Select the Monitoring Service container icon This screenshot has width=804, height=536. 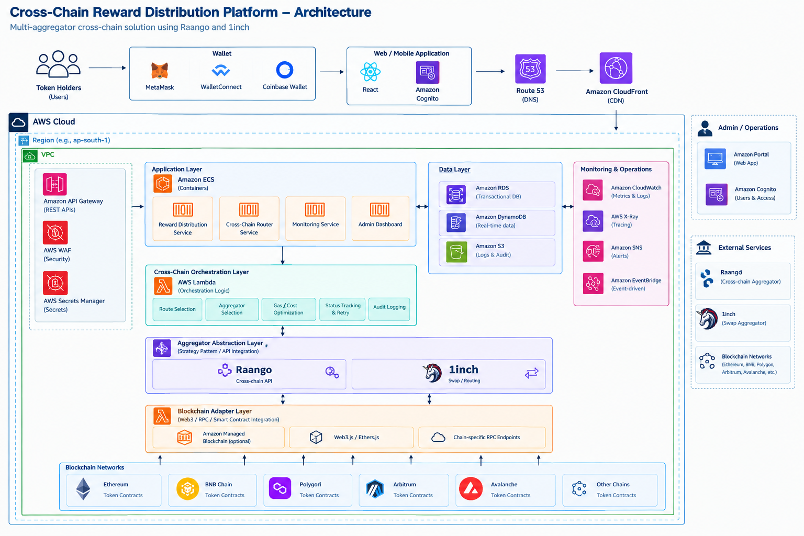coord(315,210)
